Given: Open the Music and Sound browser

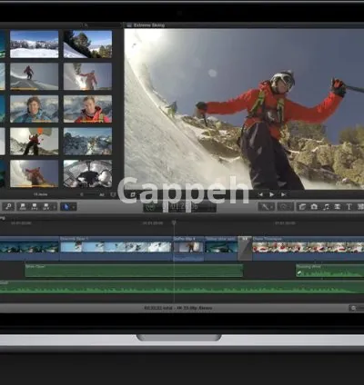Looking at the screenshot, I should 326,207.
